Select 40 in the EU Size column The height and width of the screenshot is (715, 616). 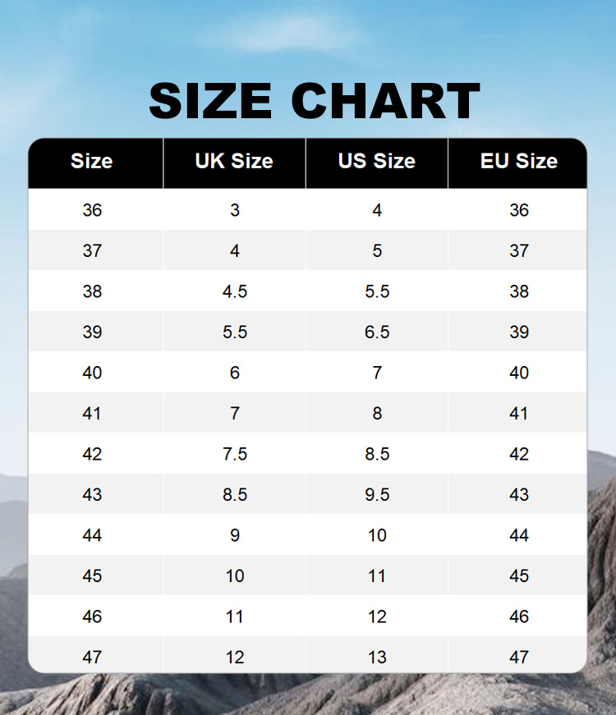tap(519, 373)
